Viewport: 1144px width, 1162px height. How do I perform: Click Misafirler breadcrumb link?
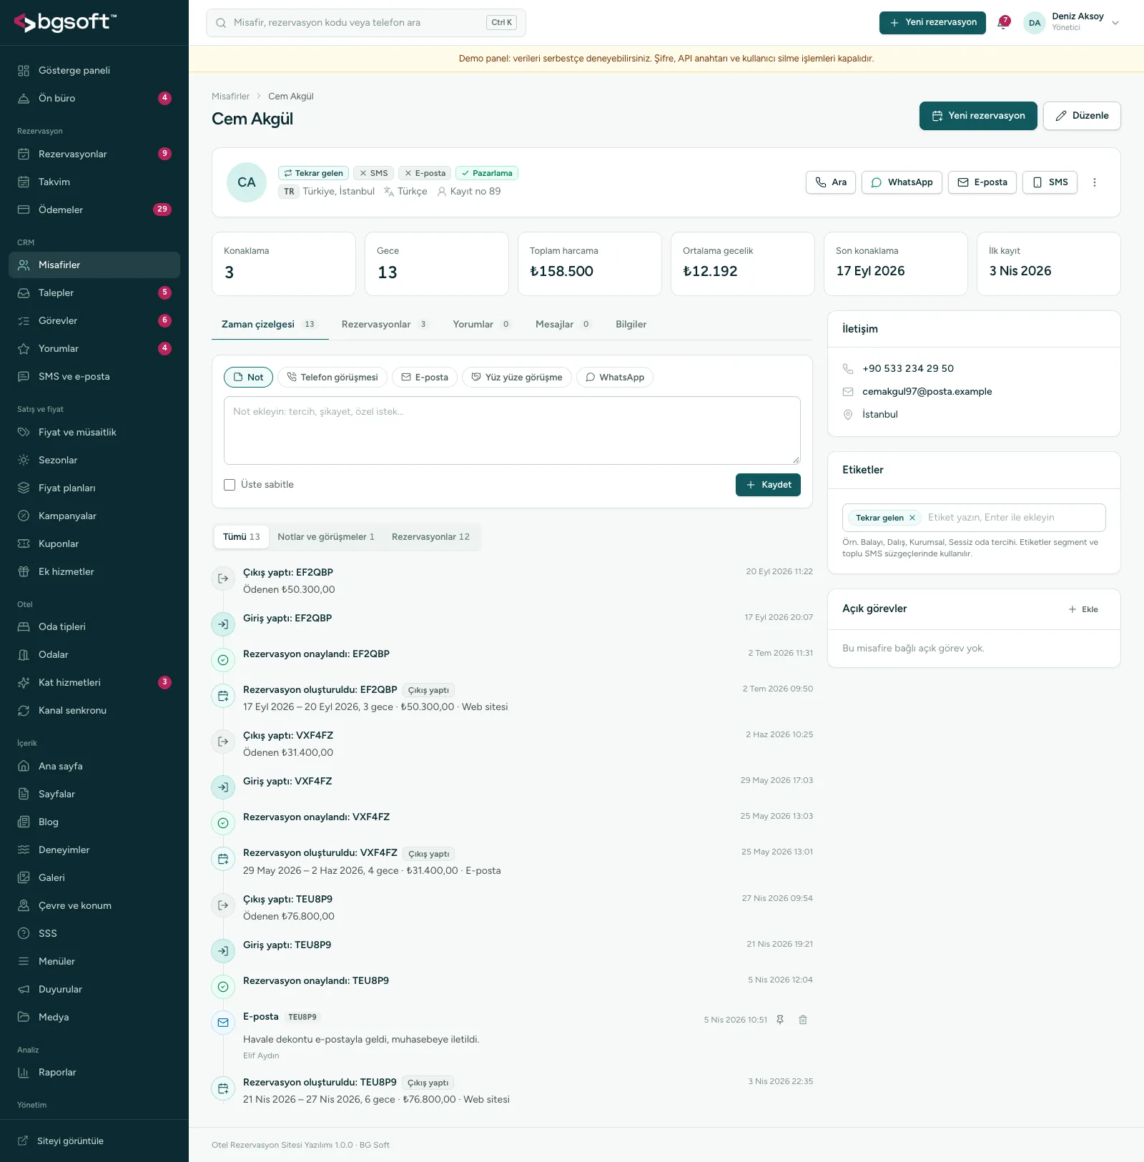click(230, 97)
